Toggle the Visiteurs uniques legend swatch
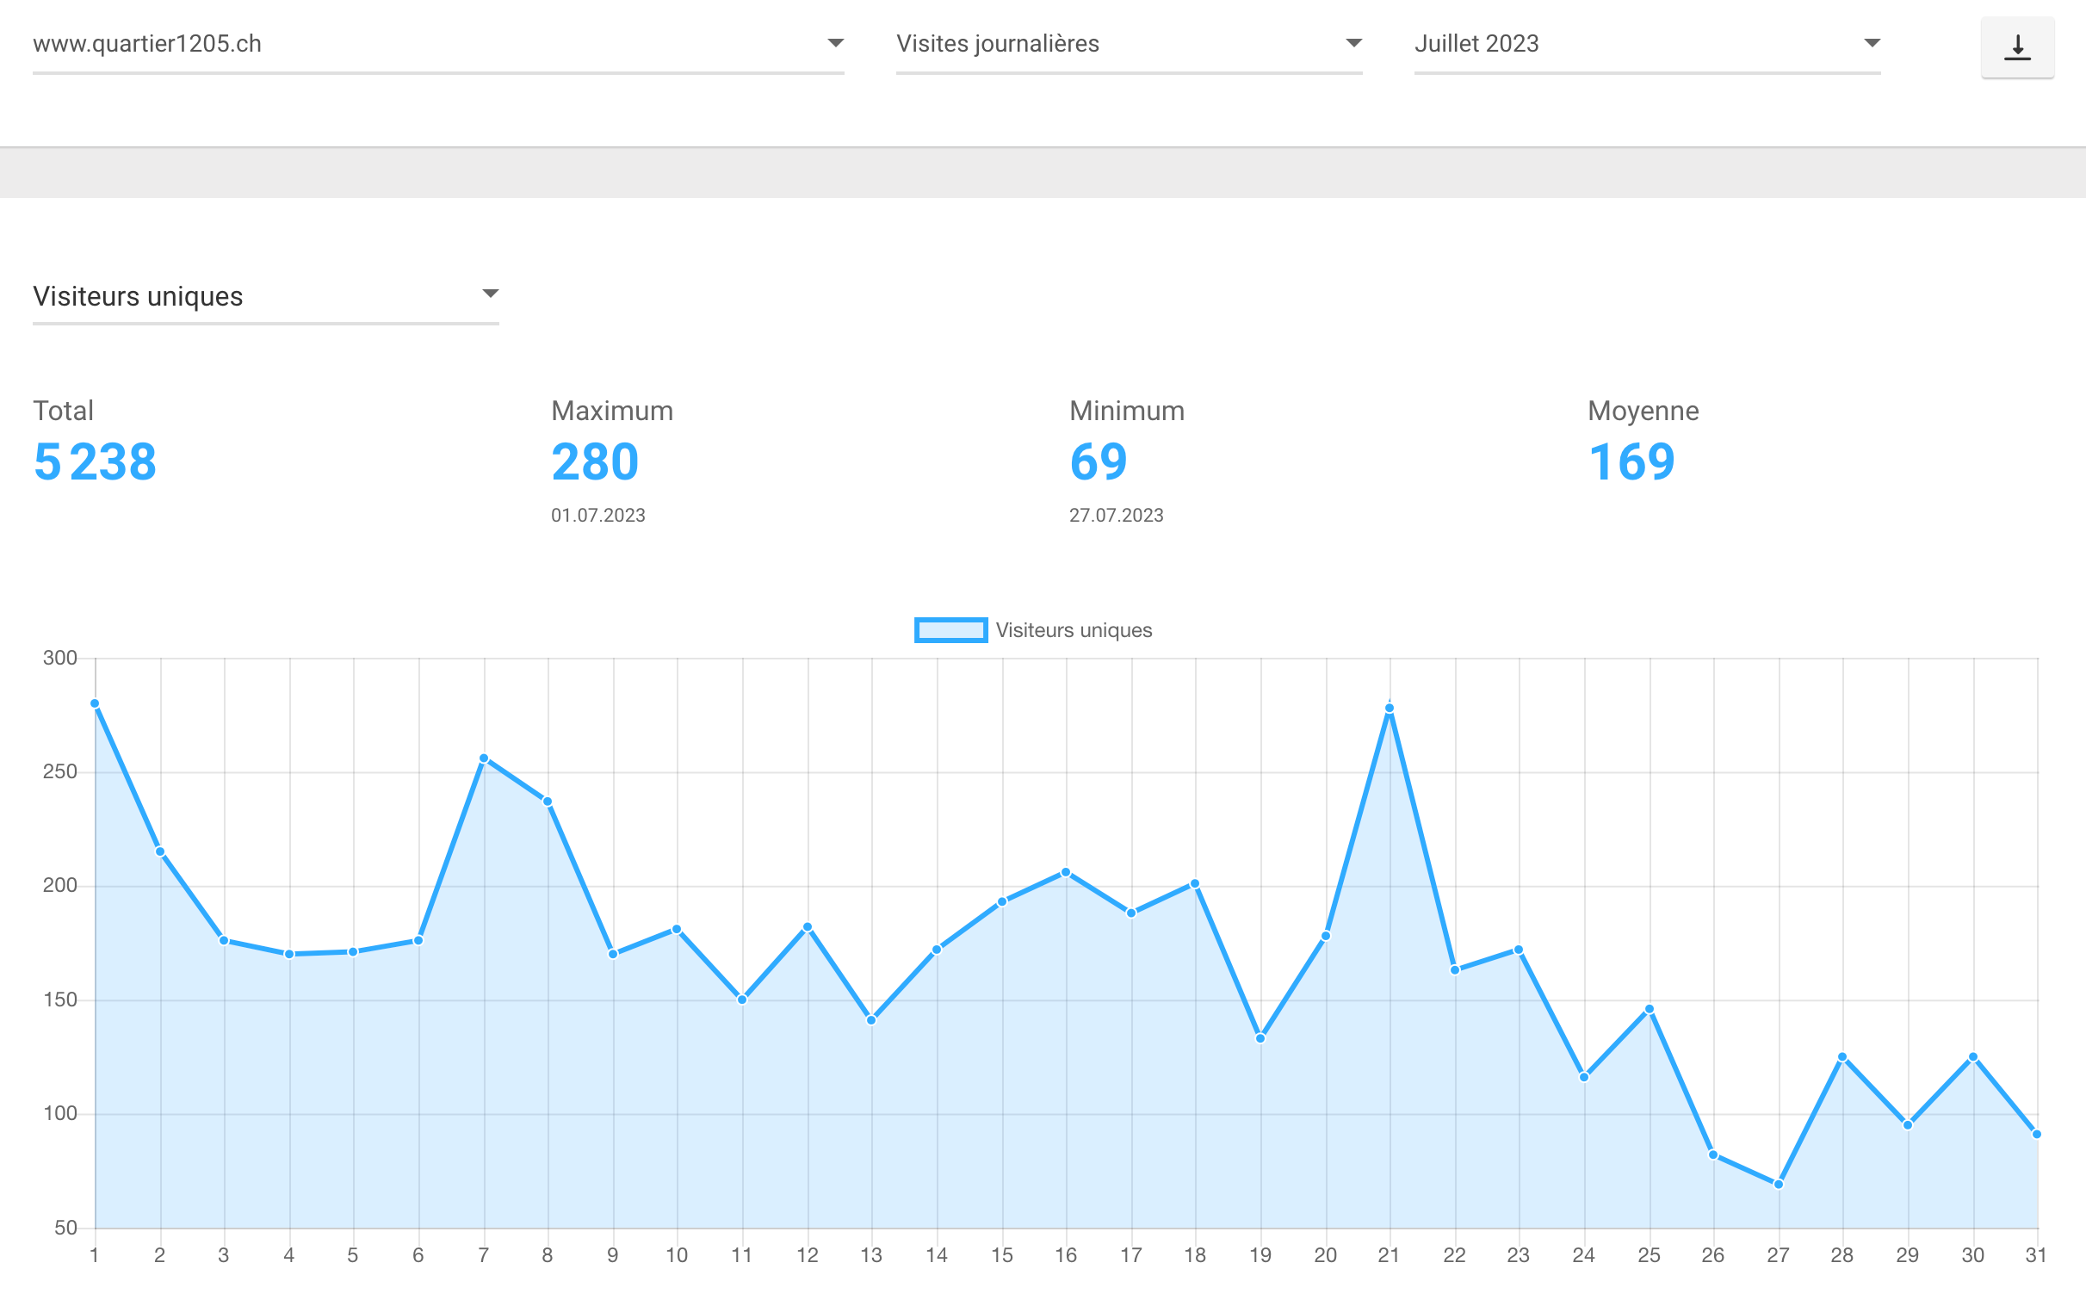This screenshot has width=2086, height=1306. [950, 629]
